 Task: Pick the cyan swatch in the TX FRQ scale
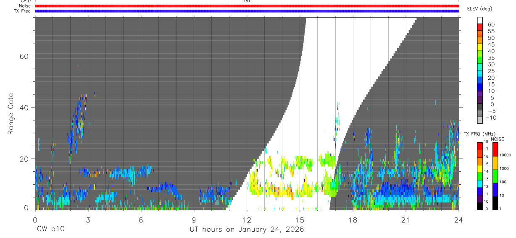[480, 184]
